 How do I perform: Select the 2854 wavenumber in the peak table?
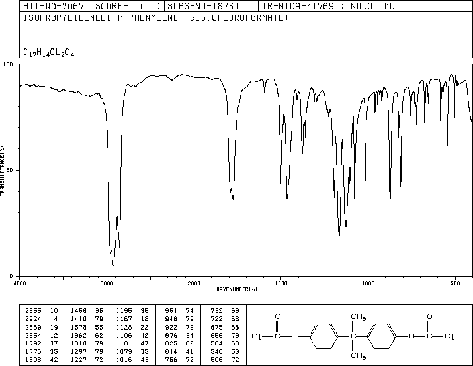pos(33,335)
